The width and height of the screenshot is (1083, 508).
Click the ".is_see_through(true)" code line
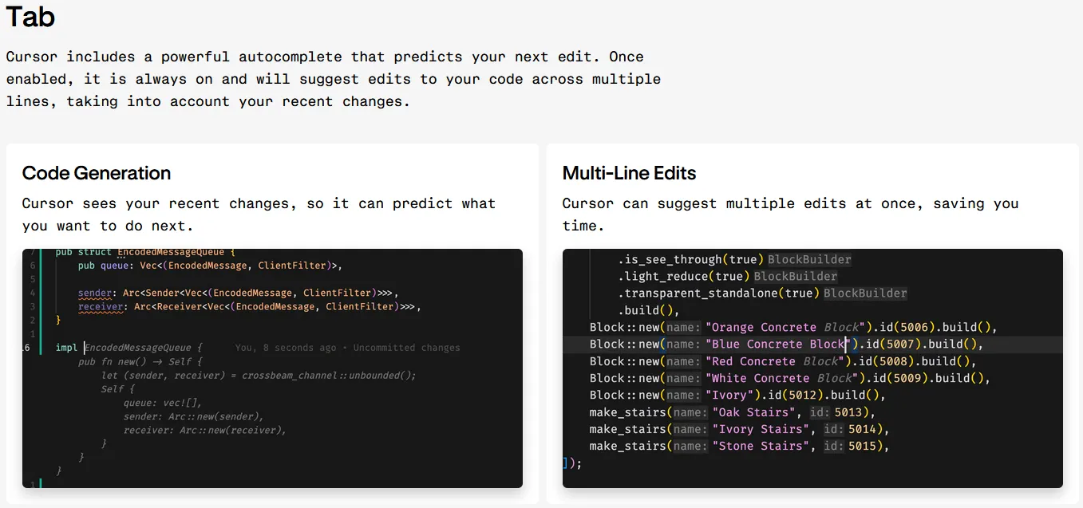point(691,259)
